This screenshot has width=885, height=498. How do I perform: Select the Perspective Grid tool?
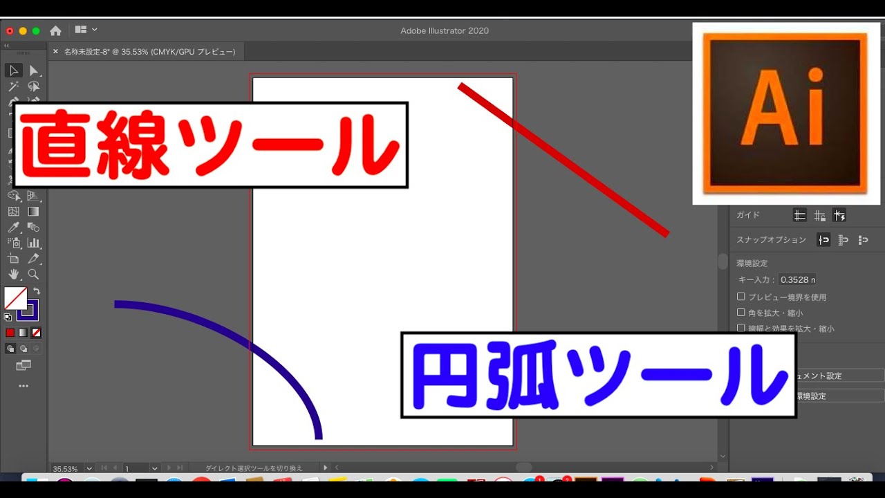(x=33, y=196)
